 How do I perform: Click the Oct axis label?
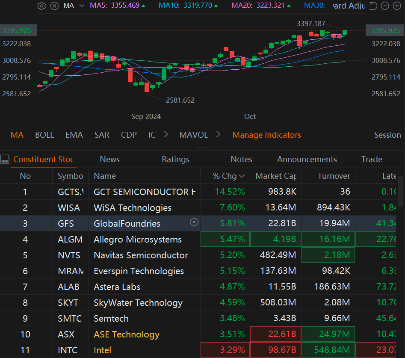[250, 116]
